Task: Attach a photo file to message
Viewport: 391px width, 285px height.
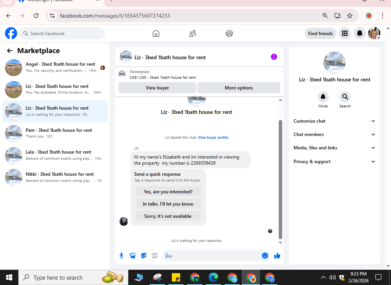Action: [x=132, y=256]
